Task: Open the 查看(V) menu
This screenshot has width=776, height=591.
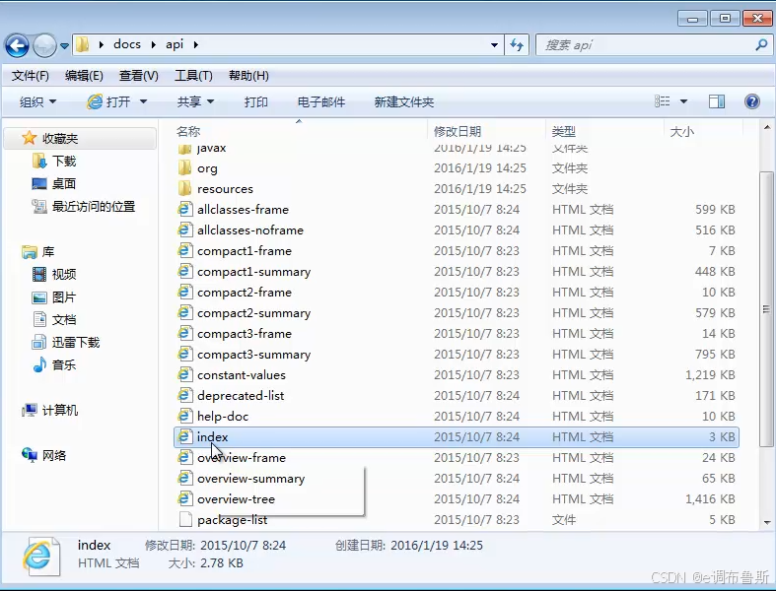Action: click(x=139, y=76)
